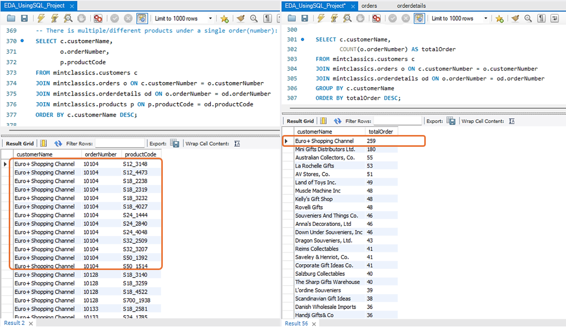Add right query to favorites star icon

(x=500, y=18)
